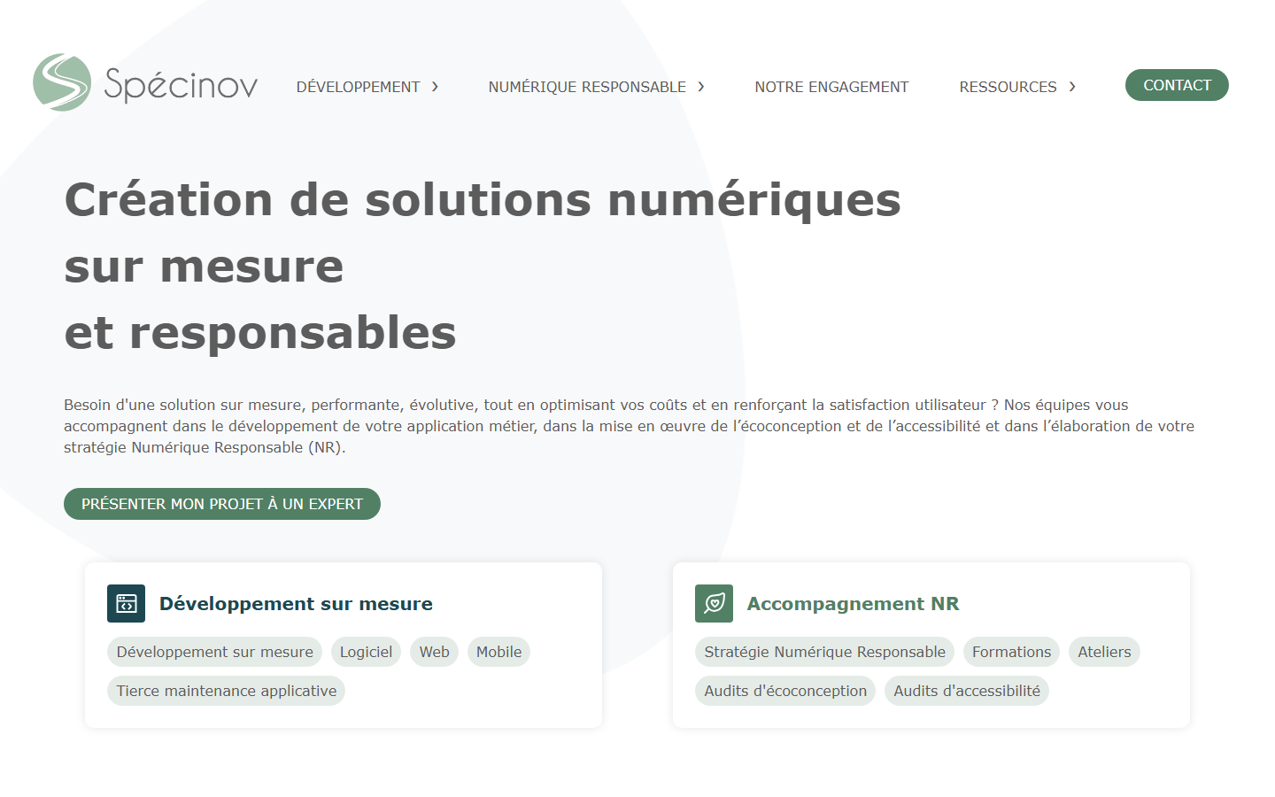Screen dimensions: 1275x797
Task: Expand the Développement menu chevron
Action: 435,87
